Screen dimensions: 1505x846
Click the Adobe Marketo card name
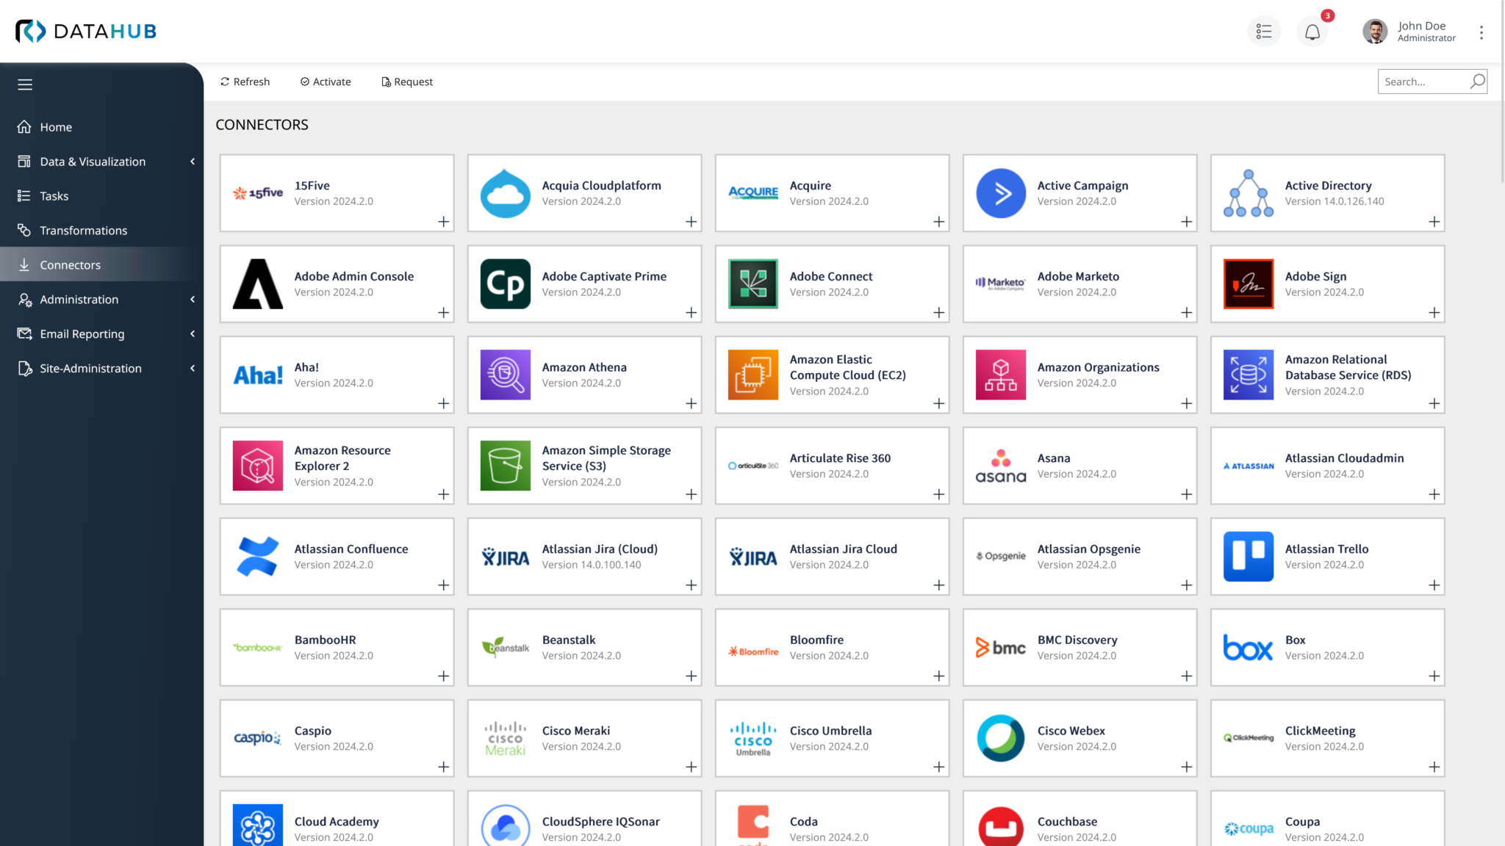pos(1078,277)
